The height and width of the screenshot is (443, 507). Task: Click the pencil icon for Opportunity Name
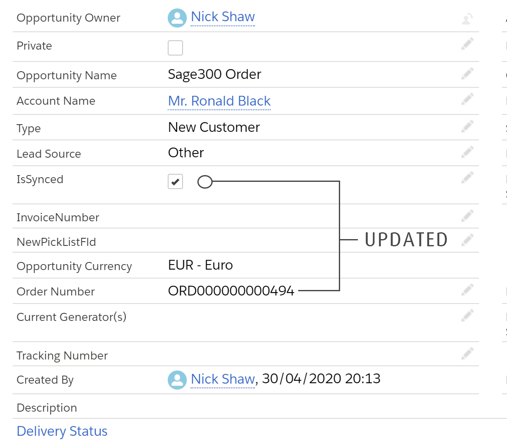[x=467, y=74]
